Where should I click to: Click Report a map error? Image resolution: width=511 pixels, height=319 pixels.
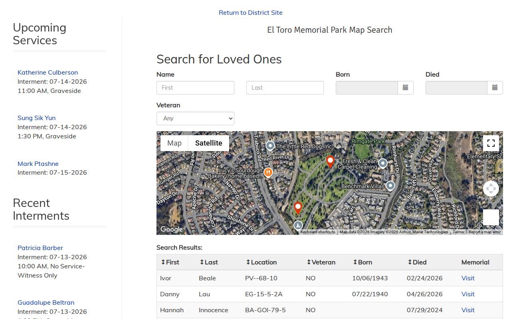(x=485, y=232)
